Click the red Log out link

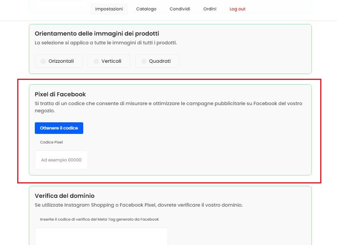click(x=237, y=9)
